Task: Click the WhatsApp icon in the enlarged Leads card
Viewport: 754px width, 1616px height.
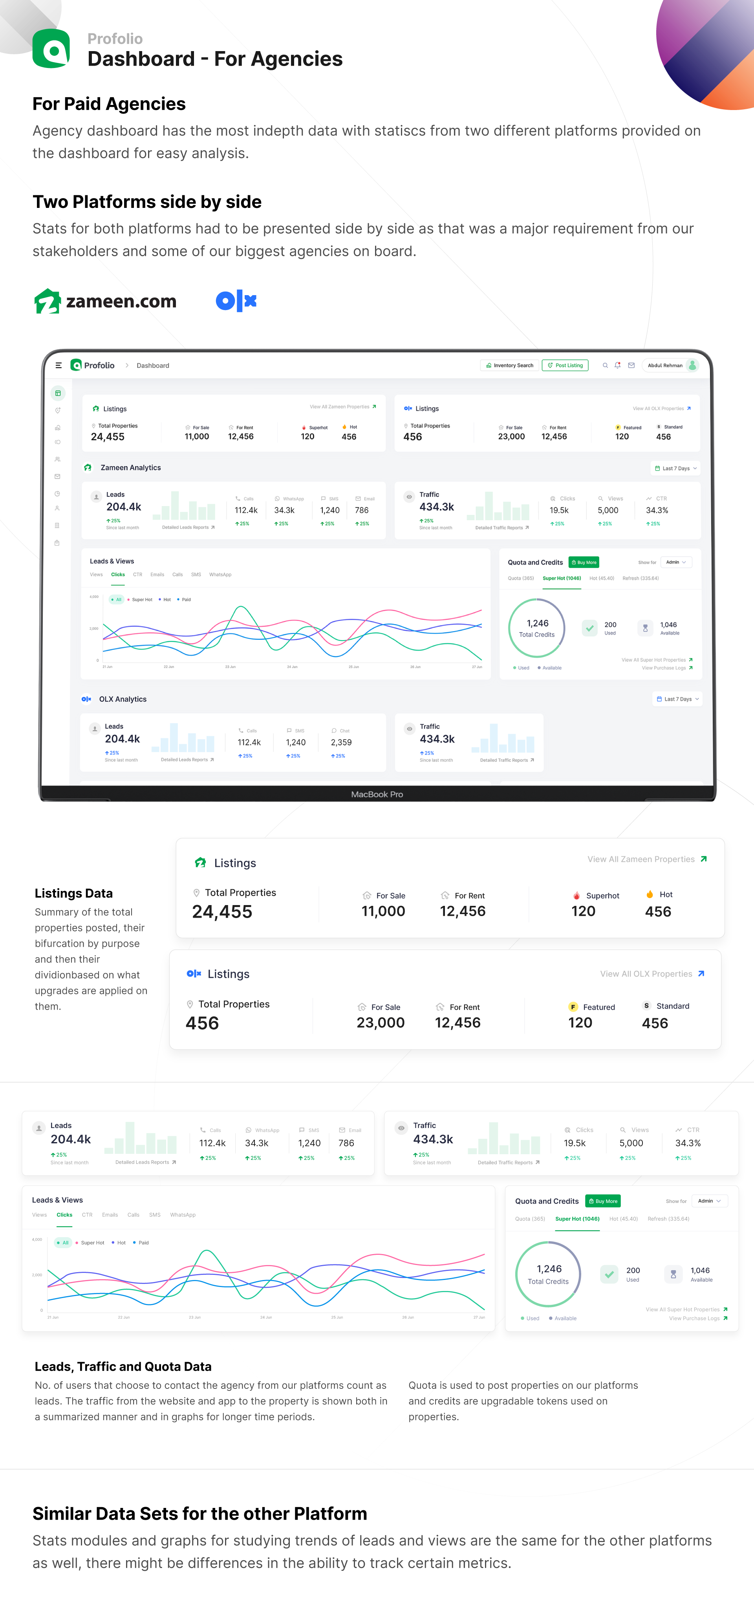Action: tap(248, 1130)
